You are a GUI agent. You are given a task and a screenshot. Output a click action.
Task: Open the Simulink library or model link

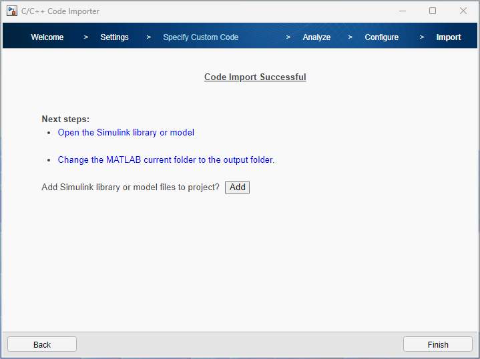point(126,133)
